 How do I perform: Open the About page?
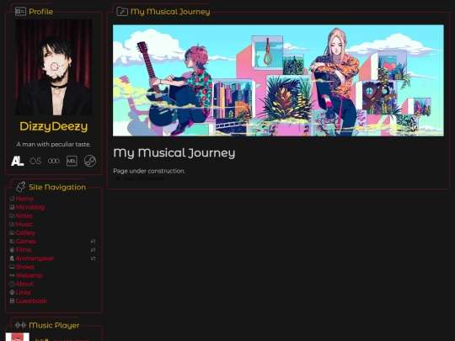coord(24,284)
